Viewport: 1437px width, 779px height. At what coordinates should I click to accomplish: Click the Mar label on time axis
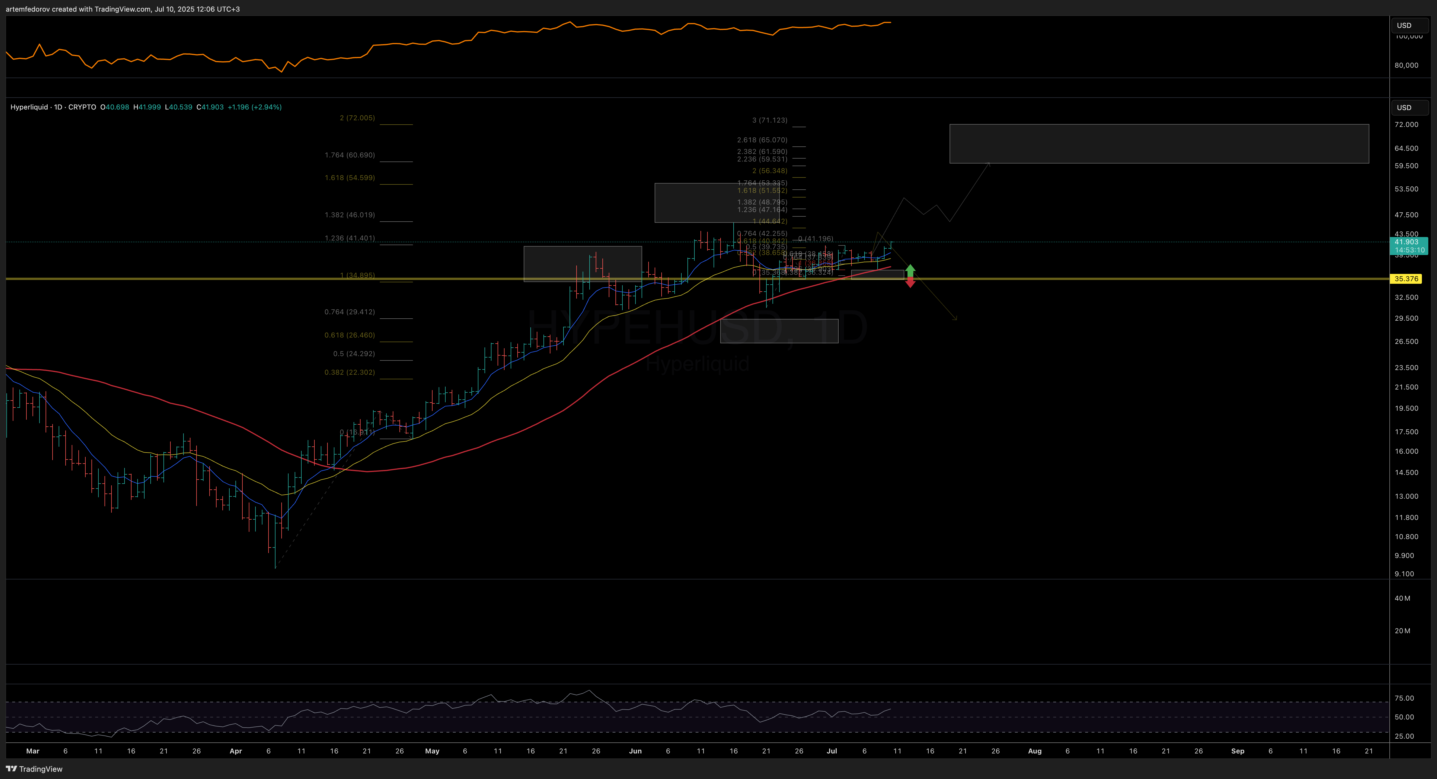click(x=33, y=751)
